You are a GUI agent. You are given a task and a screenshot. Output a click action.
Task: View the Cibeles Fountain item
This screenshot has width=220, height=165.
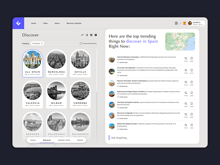tap(186, 126)
